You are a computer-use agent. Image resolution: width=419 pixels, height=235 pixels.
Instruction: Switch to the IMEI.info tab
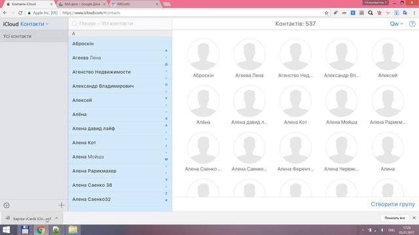coord(134,4)
